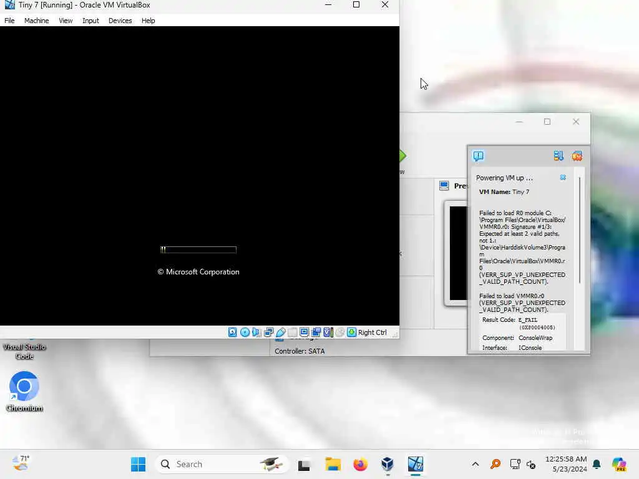Click the taskbar Search box
Image resolution: width=639 pixels, height=479 pixels.
[222, 464]
